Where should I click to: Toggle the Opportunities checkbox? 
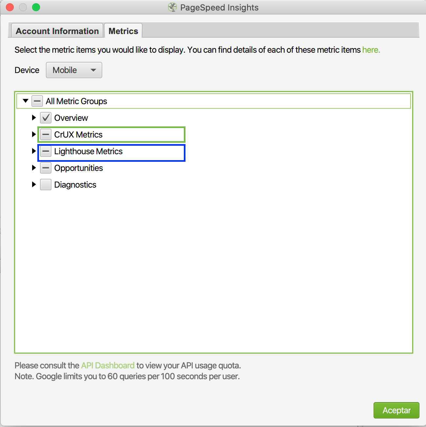(46, 168)
